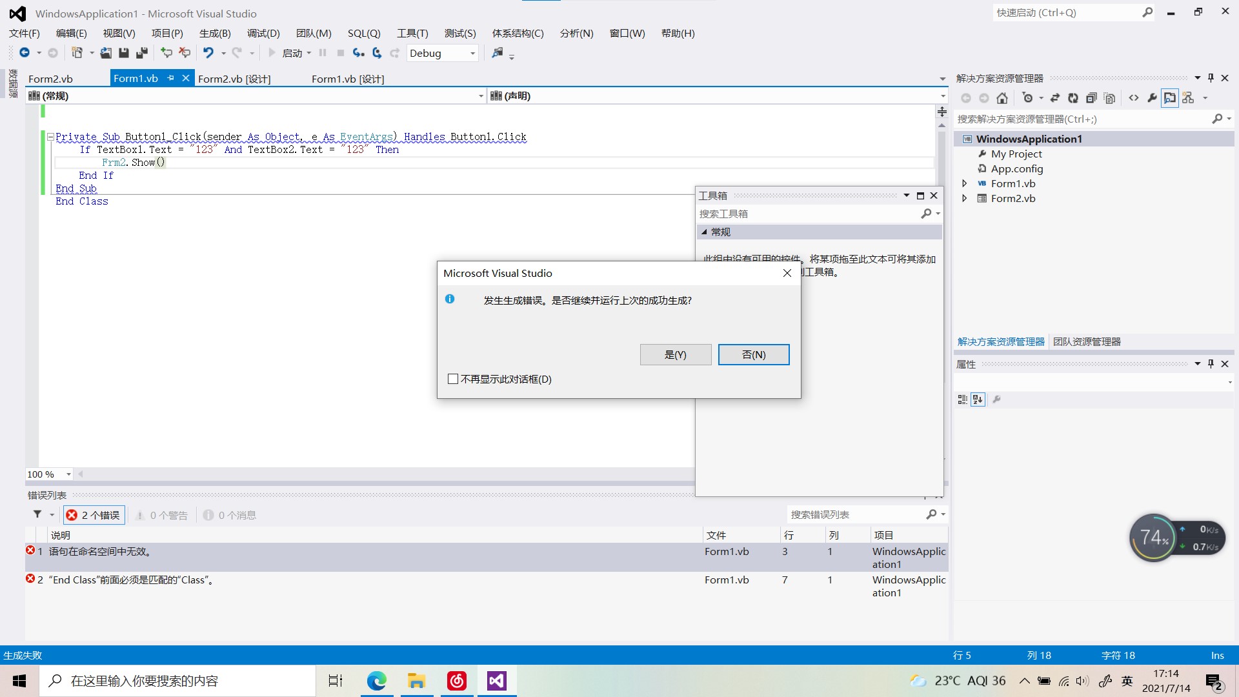Click the New Project toolbar icon
Screen dimensions: 1239x697
(77, 53)
